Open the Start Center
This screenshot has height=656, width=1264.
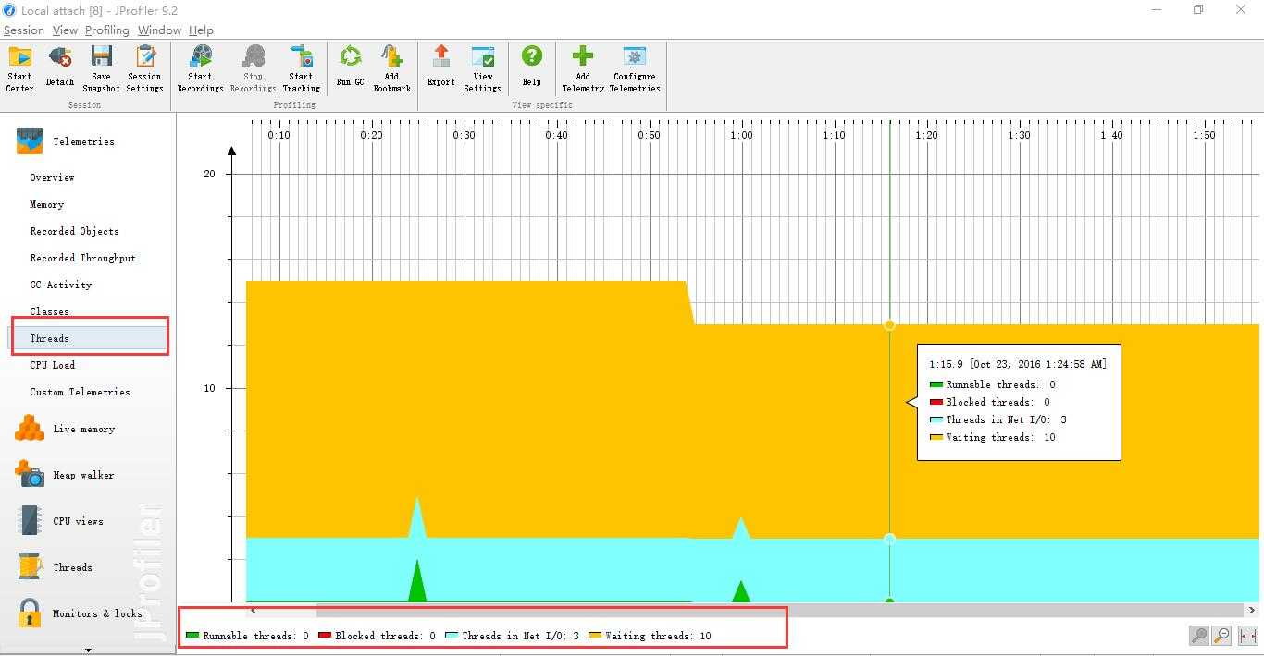coord(19,68)
